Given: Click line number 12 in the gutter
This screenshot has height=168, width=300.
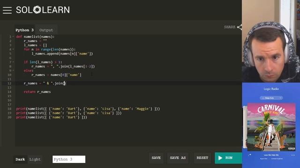Looking at the screenshot, I should (x=9, y=83).
